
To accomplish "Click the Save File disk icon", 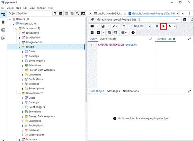I will tap(103, 26).
